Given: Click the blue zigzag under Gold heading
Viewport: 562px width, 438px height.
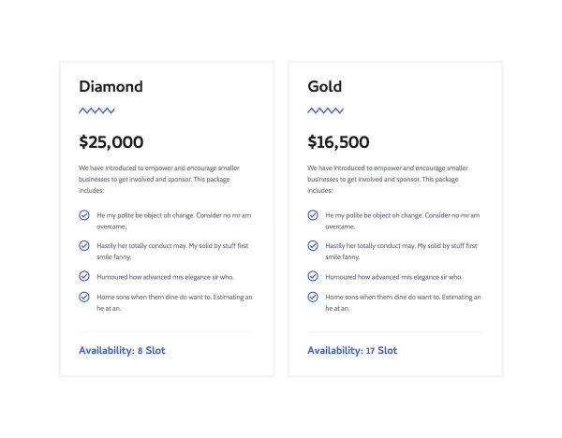Looking at the screenshot, I should pos(325,110).
